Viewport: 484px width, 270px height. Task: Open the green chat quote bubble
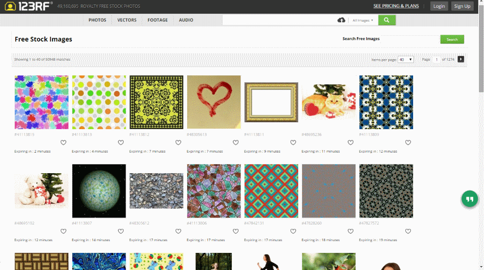click(469, 199)
